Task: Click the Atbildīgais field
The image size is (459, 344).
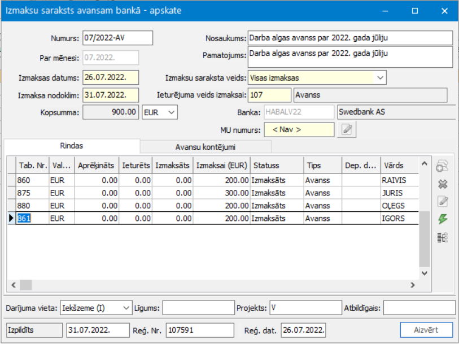Action: pos(419,308)
